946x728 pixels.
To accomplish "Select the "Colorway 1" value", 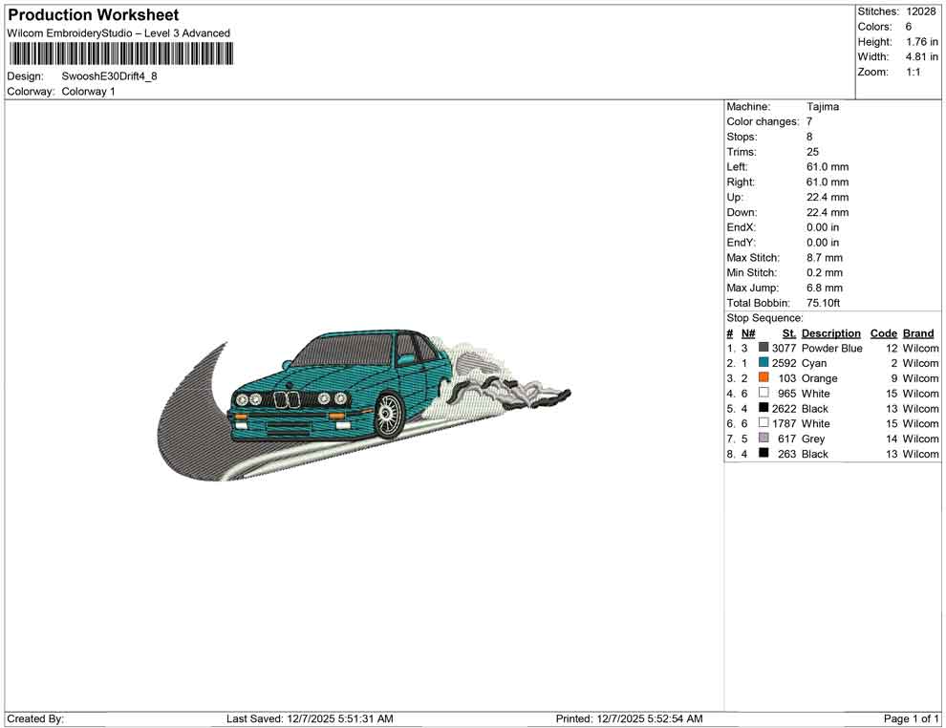I will pyautogui.click(x=88, y=92).
